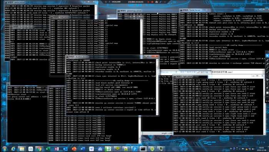Click scroll-down arrow in auction_server window
269x152 pixels.
157,114
